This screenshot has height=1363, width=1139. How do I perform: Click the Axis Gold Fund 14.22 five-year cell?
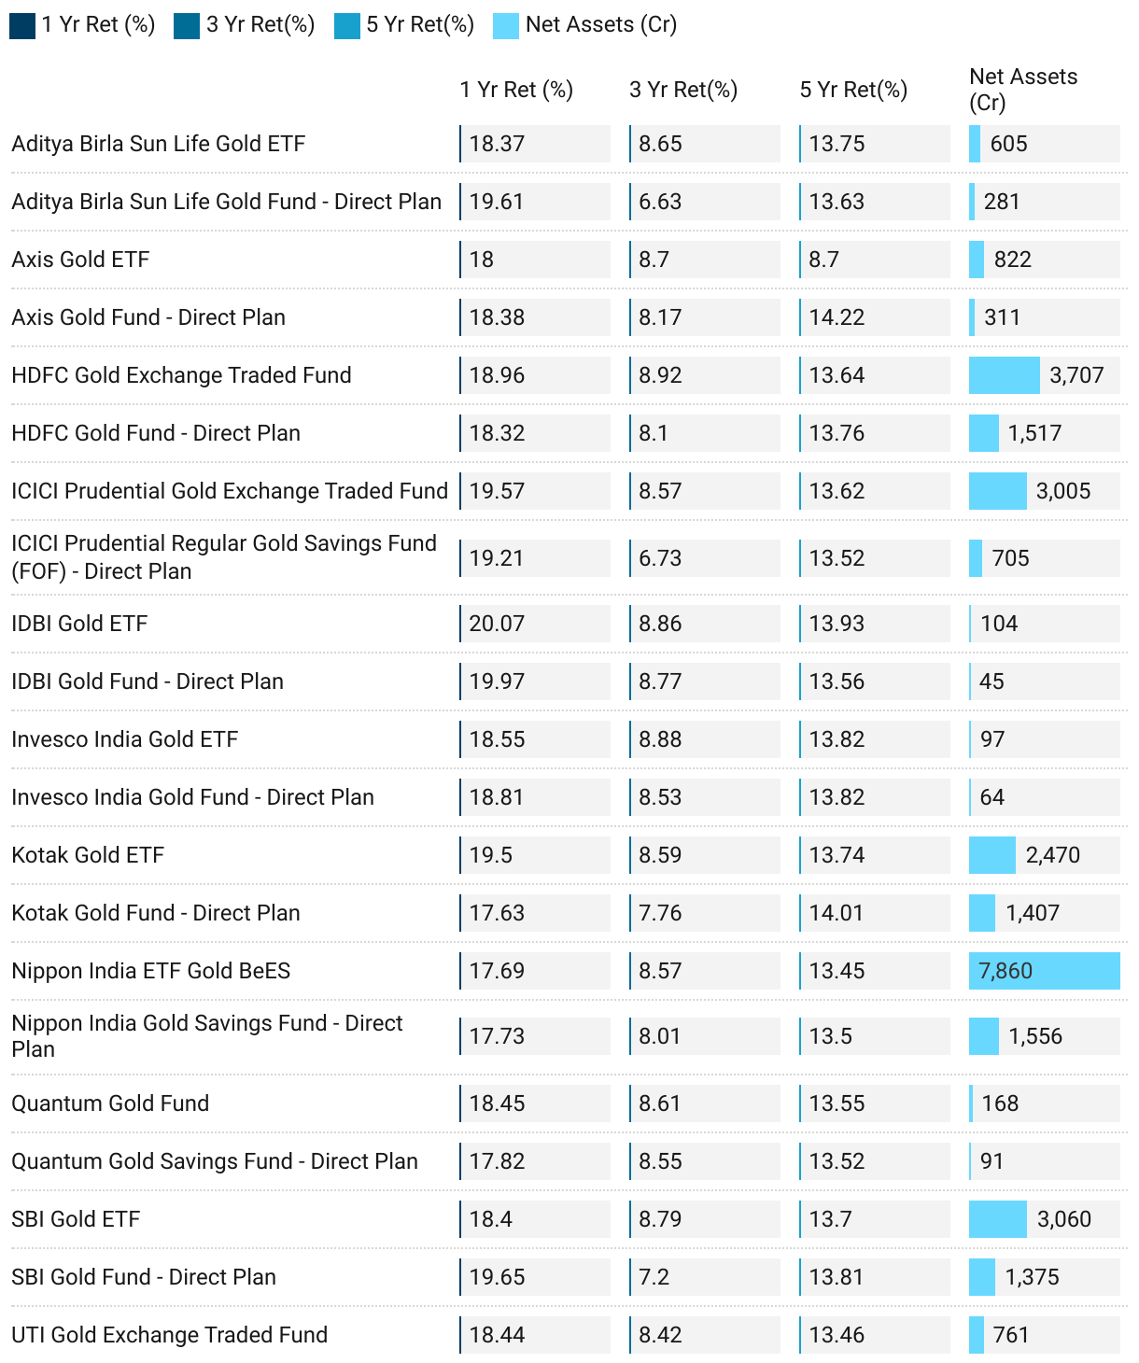point(875,317)
